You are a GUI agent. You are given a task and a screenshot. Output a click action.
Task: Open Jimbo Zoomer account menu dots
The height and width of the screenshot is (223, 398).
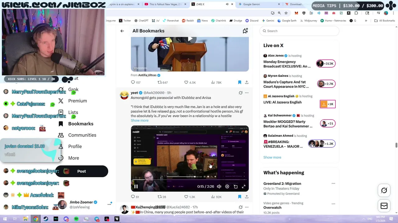(109, 204)
